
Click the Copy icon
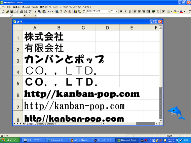click(x=40, y=11)
